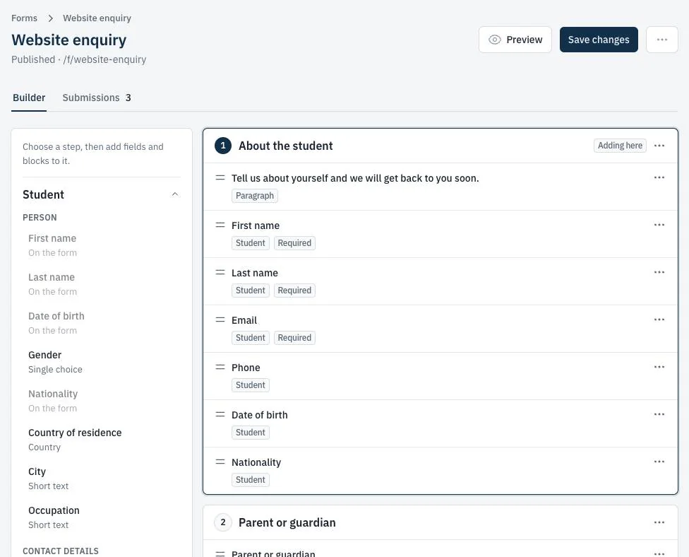Screen dimensions: 689x557
Task: Click the paragraph text about getting back soon
Action: [355, 178]
